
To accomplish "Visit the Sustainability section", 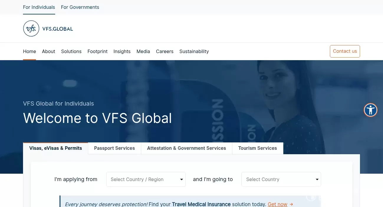I will click(194, 51).
